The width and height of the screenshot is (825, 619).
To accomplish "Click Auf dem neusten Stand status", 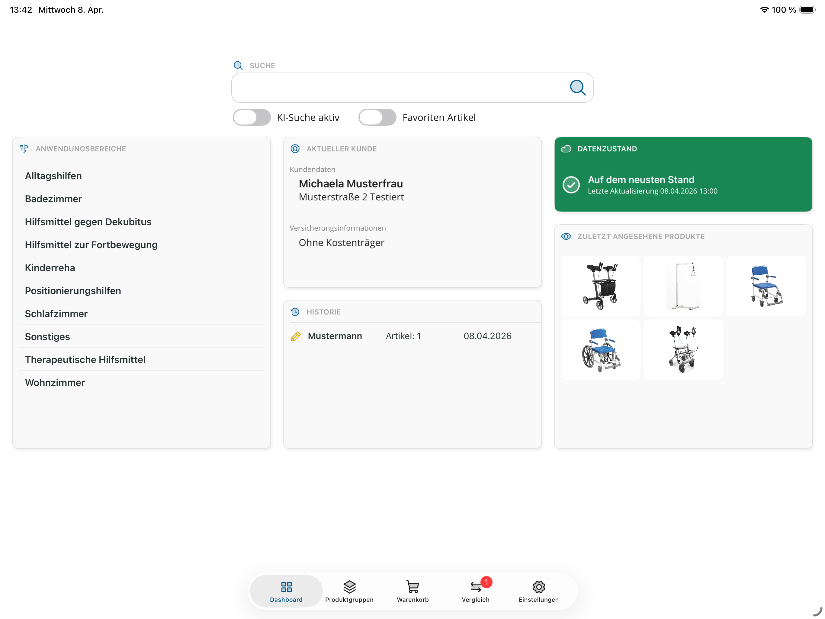I will 641,180.
